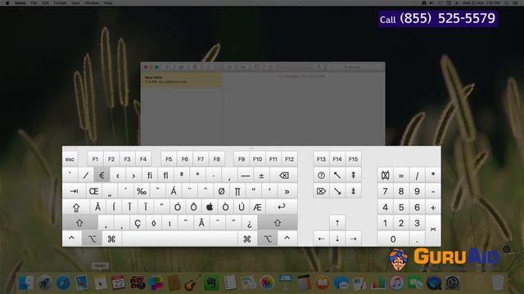The height and width of the screenshot is (294, 524).
Task: Click the F1 function key
Action: tap(95, 159)
